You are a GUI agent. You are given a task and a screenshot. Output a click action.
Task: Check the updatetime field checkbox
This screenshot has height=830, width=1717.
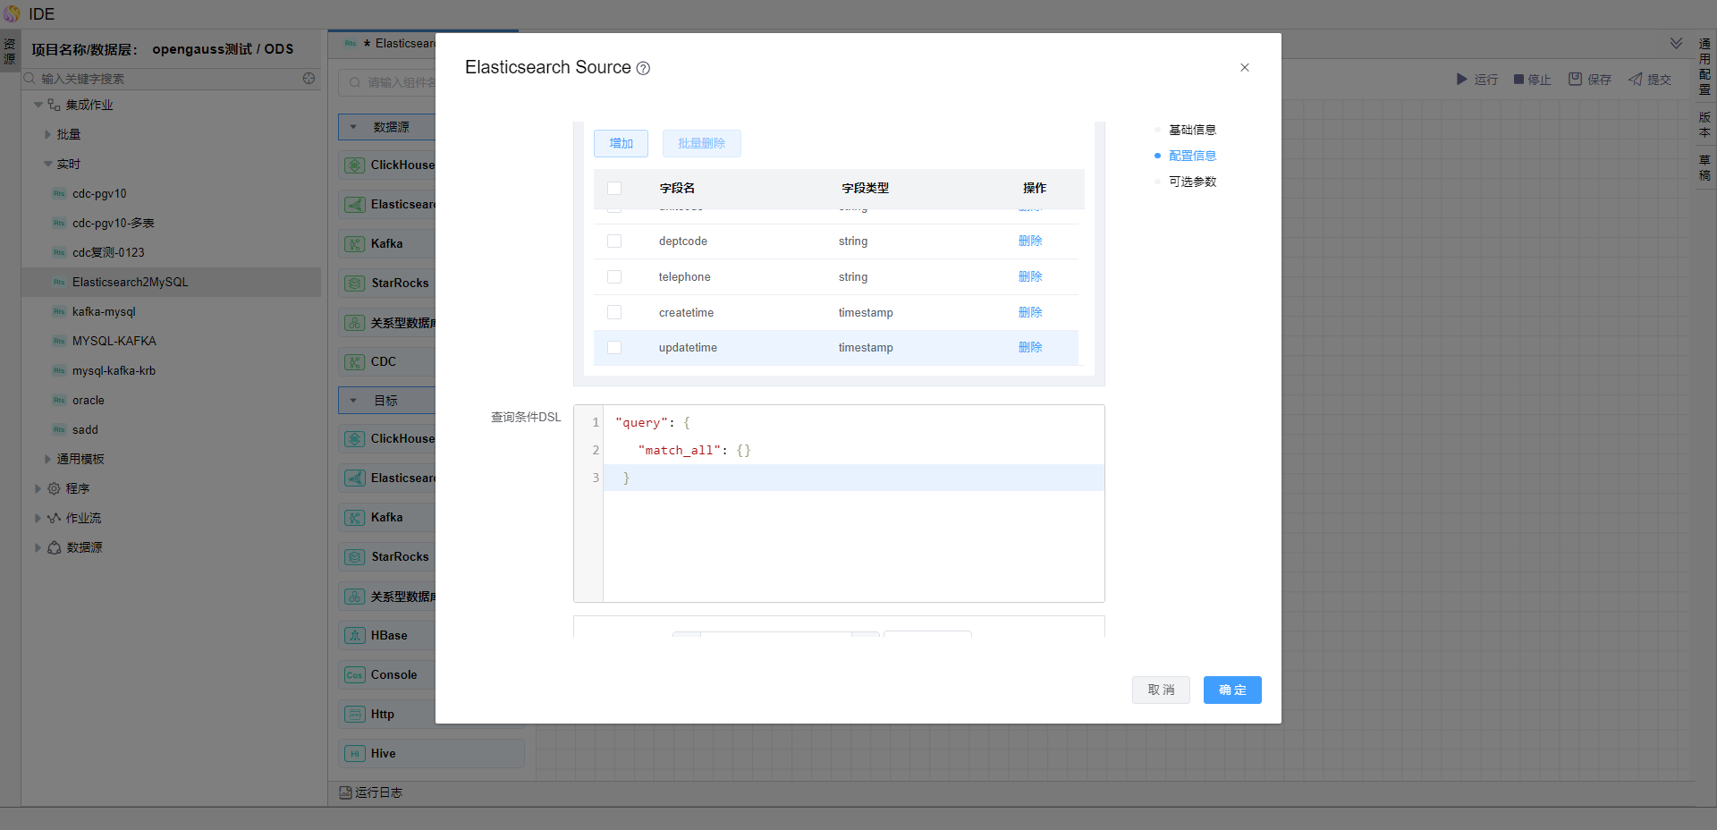tap(614, 348)
